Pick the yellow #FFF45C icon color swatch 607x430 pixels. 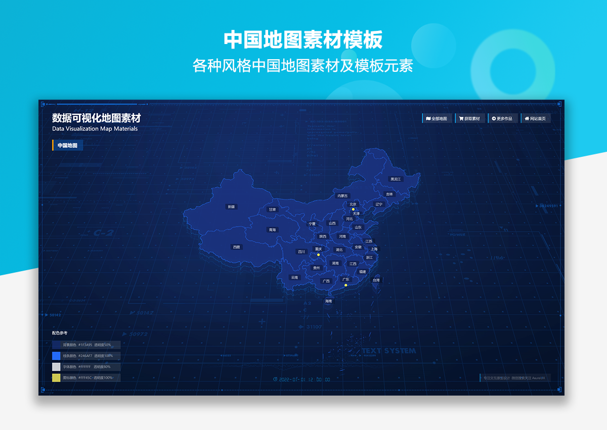[56, 378]
